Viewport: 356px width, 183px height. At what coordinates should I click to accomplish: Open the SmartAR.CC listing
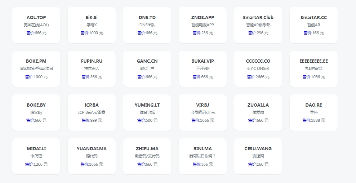click(x=313, y=18)
